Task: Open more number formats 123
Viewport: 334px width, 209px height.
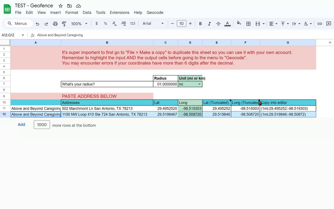Action: point(133,23)
